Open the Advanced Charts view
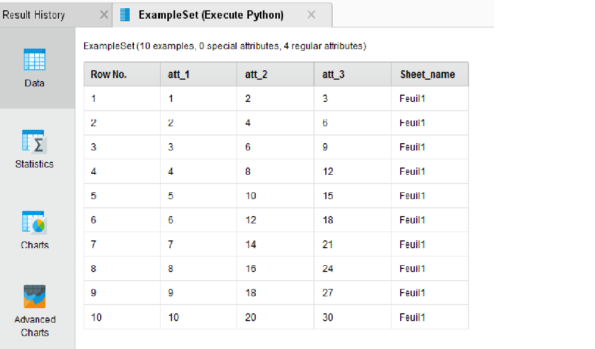The image size is (595, 349). tap(34, 297)
